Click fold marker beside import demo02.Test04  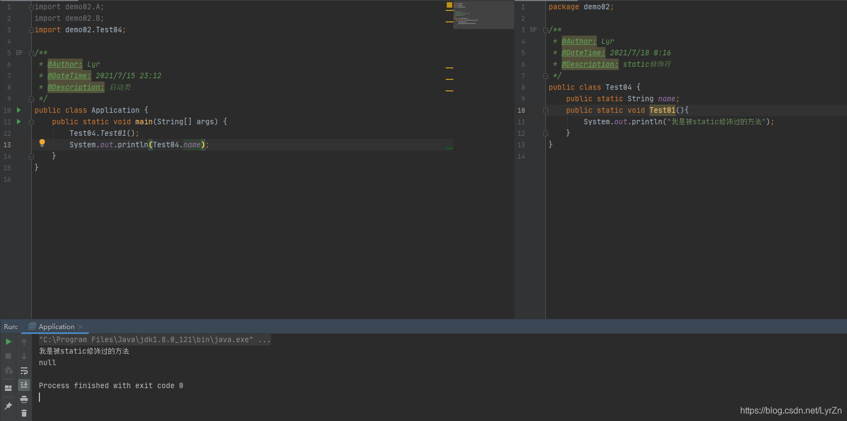click(31, 30)
